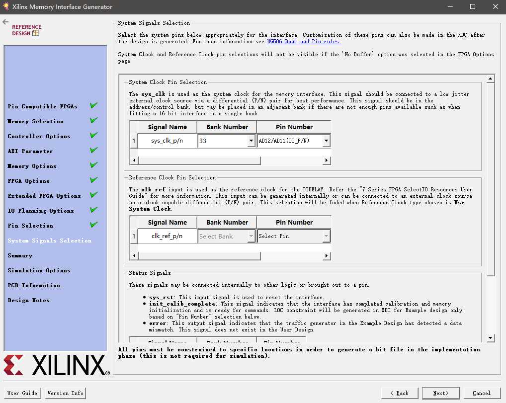Go to Summary step
The image size is (506, 403).
tap(20, 255)
